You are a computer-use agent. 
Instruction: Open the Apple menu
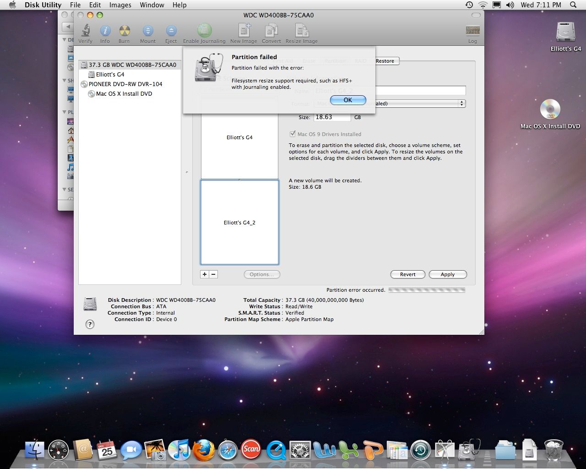click(x=12, y=5)
